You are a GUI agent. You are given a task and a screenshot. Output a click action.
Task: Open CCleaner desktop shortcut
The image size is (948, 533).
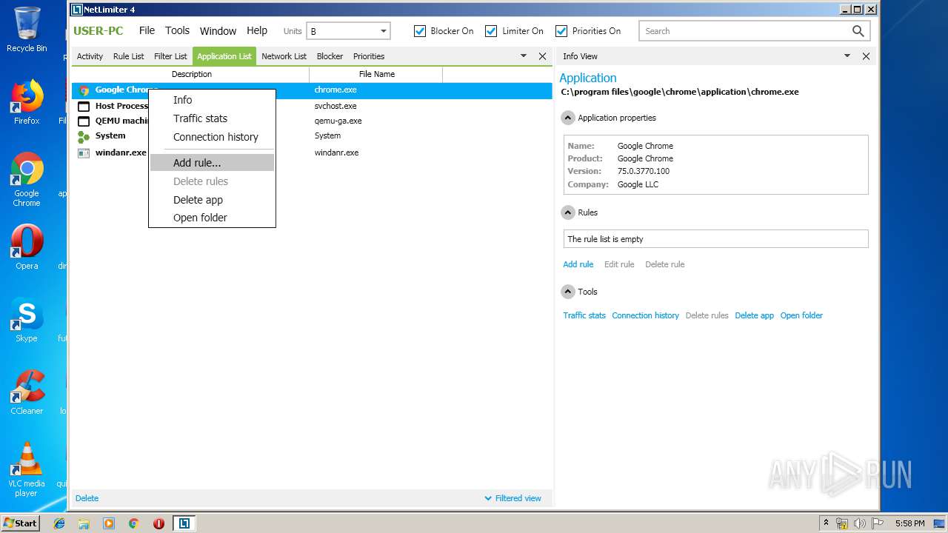pos(27,392)
